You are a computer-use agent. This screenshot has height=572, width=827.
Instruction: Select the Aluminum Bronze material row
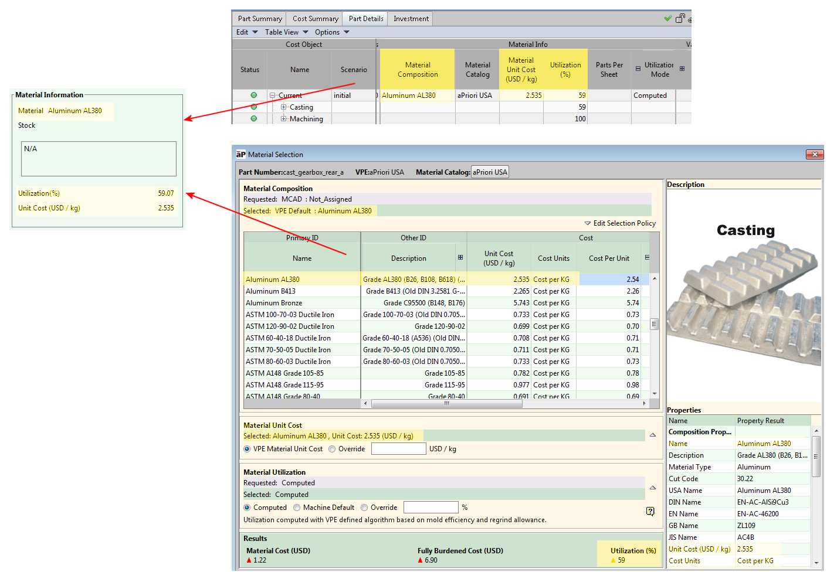tap(274, 303)
